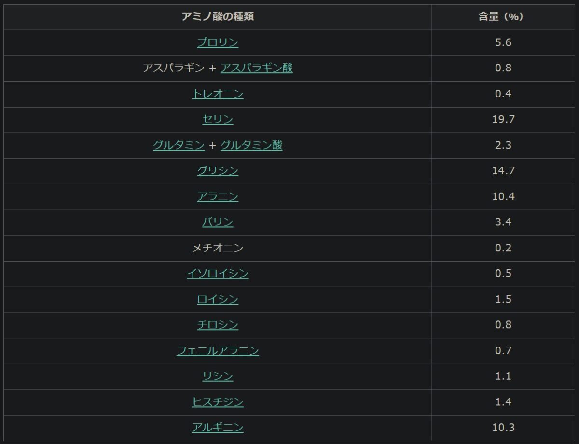Follow the バリン link
Screen dimensions: 579x444
pyautogui.click(x=218, y=222)
